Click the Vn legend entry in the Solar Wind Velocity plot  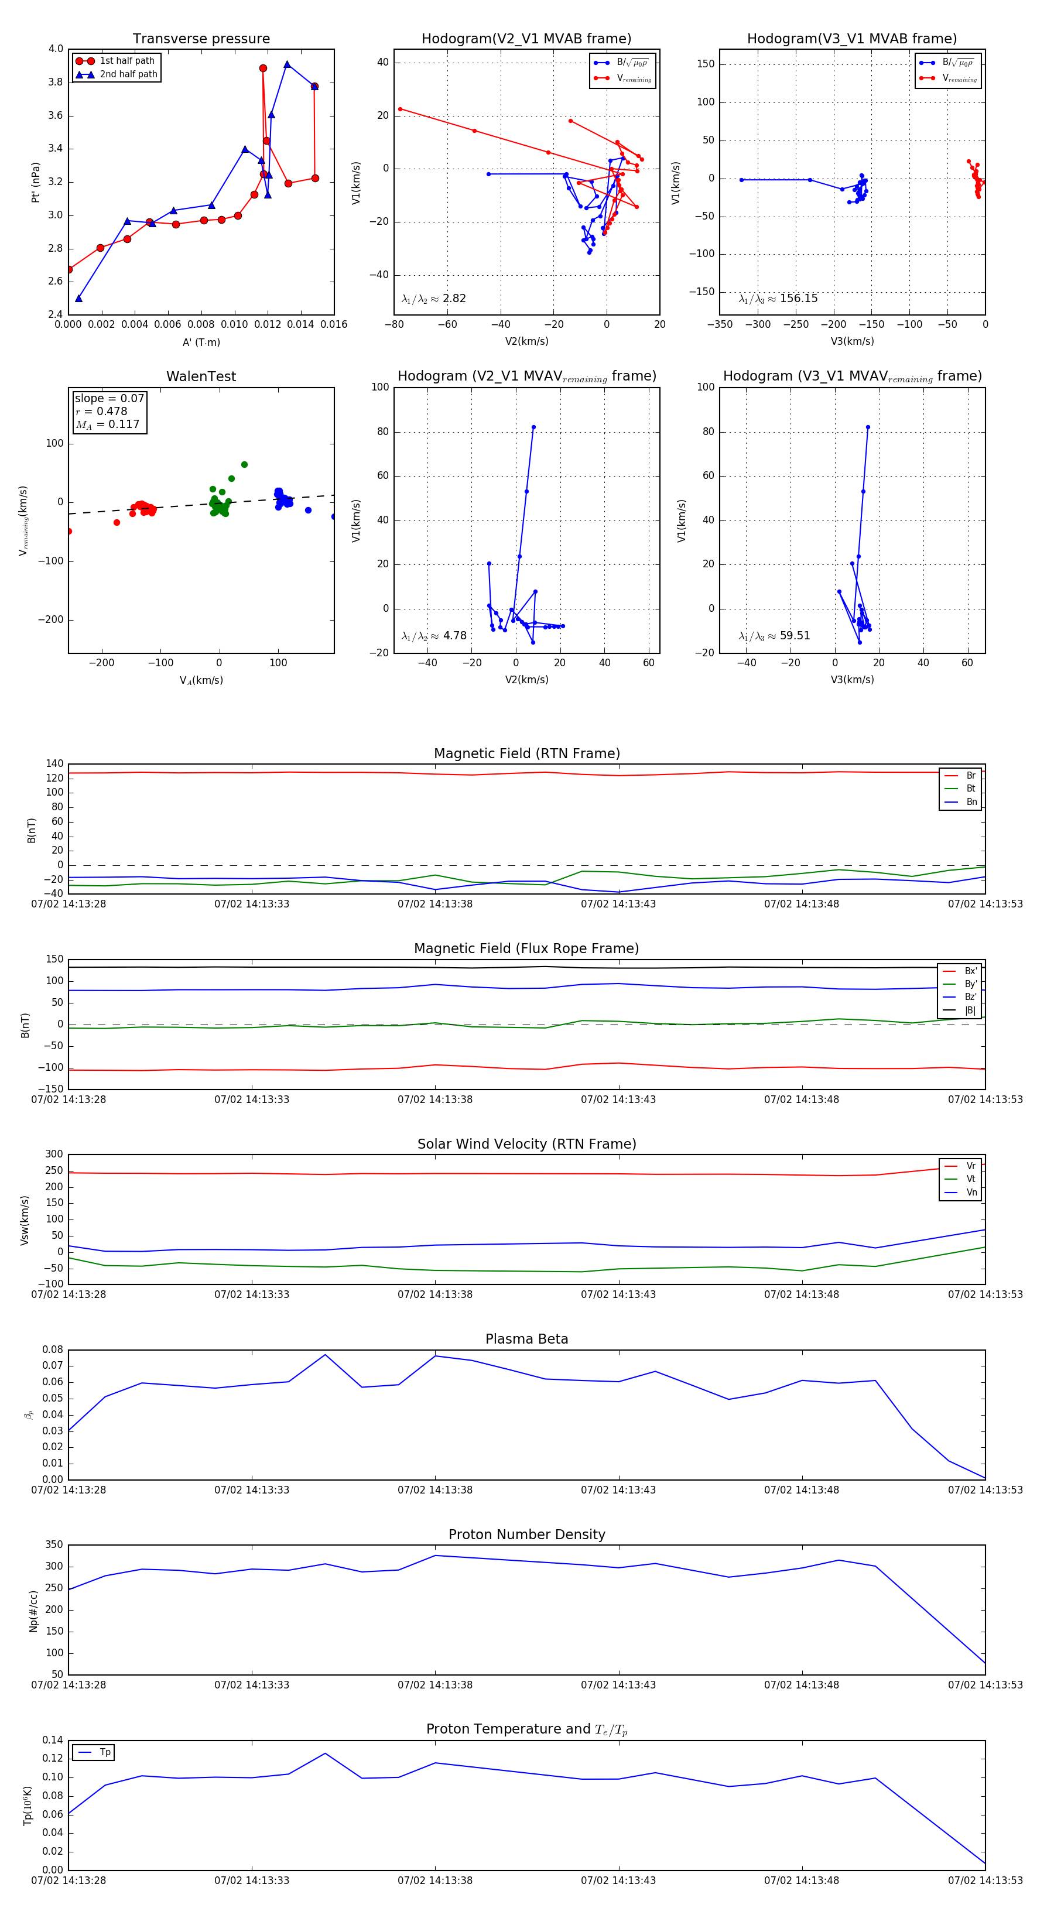click(x=960, y=1193)
